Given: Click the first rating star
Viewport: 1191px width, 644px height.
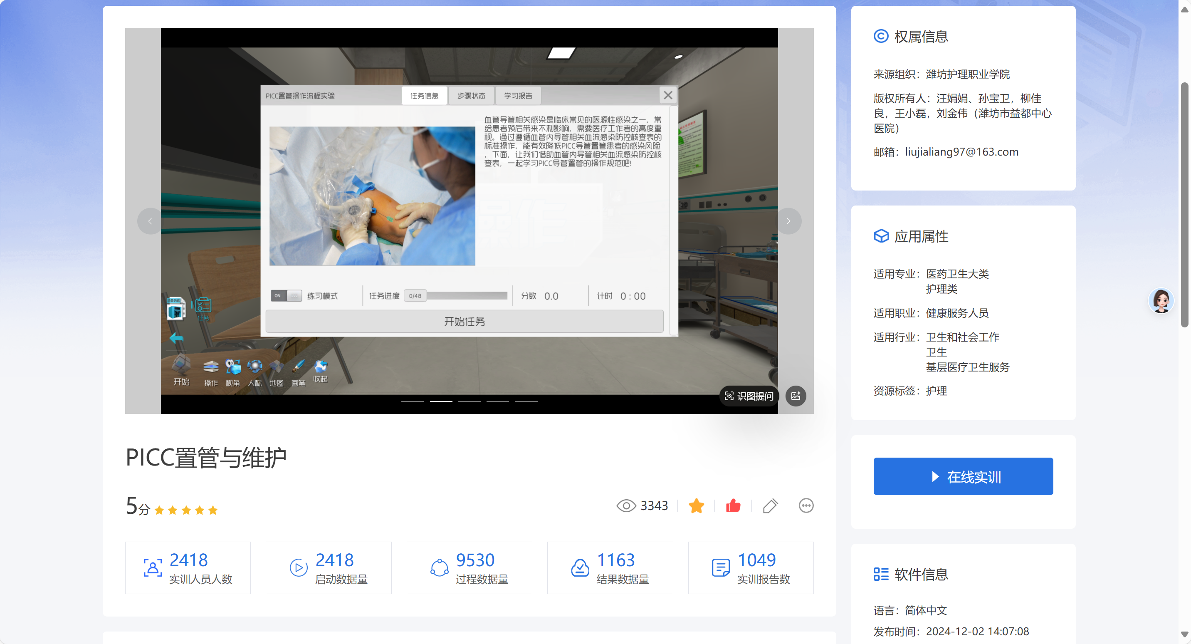Looking at the screenshot, I should (x=159, y=510).
